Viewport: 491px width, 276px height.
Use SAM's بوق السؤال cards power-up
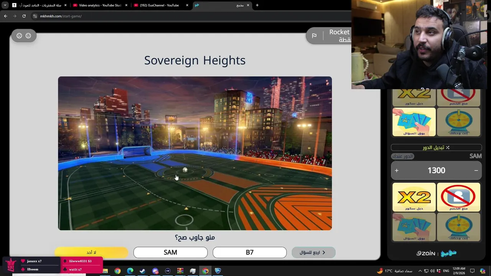click(x=414, y=227)
